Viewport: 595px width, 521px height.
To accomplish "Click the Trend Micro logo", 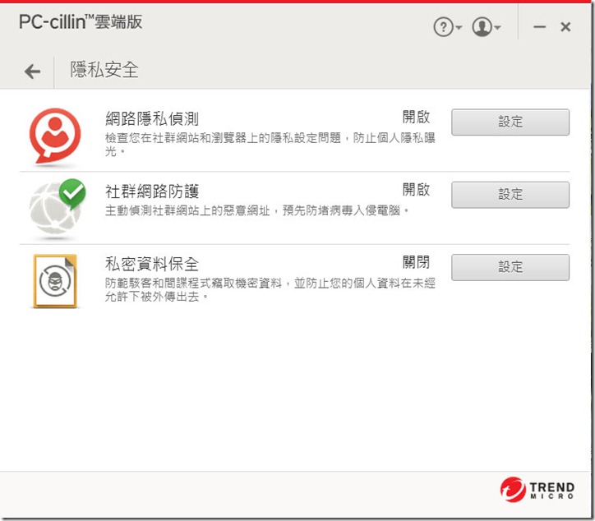I will (x=537, y=490).
